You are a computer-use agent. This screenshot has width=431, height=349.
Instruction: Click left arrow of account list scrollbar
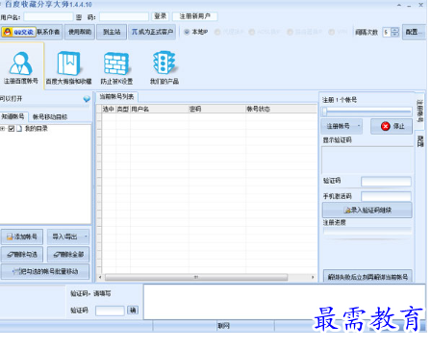pyautogui.click(x=100, y=277)
